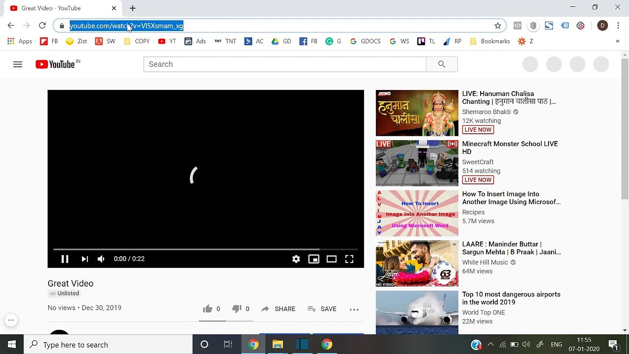Image resolution: width=629 pixels, height=354 pixels.
Task: Open SW bookmark
Action: tap(105, 41)
